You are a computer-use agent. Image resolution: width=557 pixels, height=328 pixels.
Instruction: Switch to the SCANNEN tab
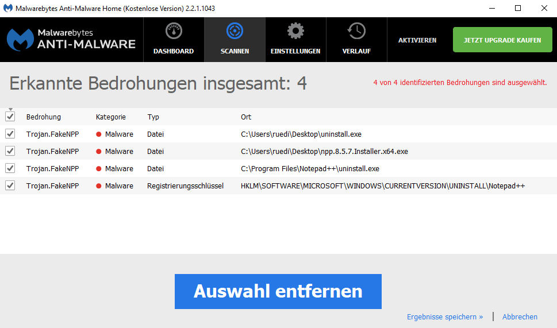pos(235,40)
